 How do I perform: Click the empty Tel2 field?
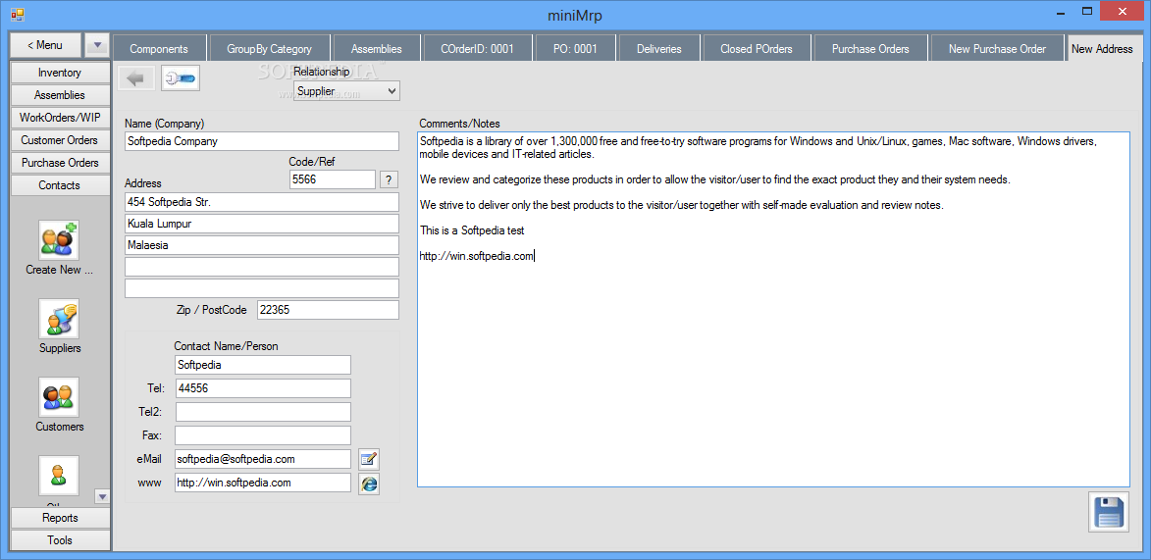[263, 412]
